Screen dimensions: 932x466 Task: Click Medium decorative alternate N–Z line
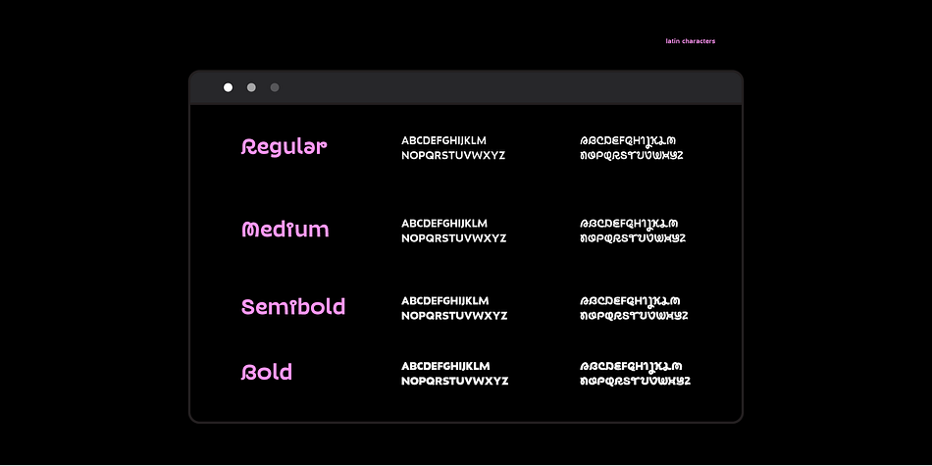pos(633,238)
